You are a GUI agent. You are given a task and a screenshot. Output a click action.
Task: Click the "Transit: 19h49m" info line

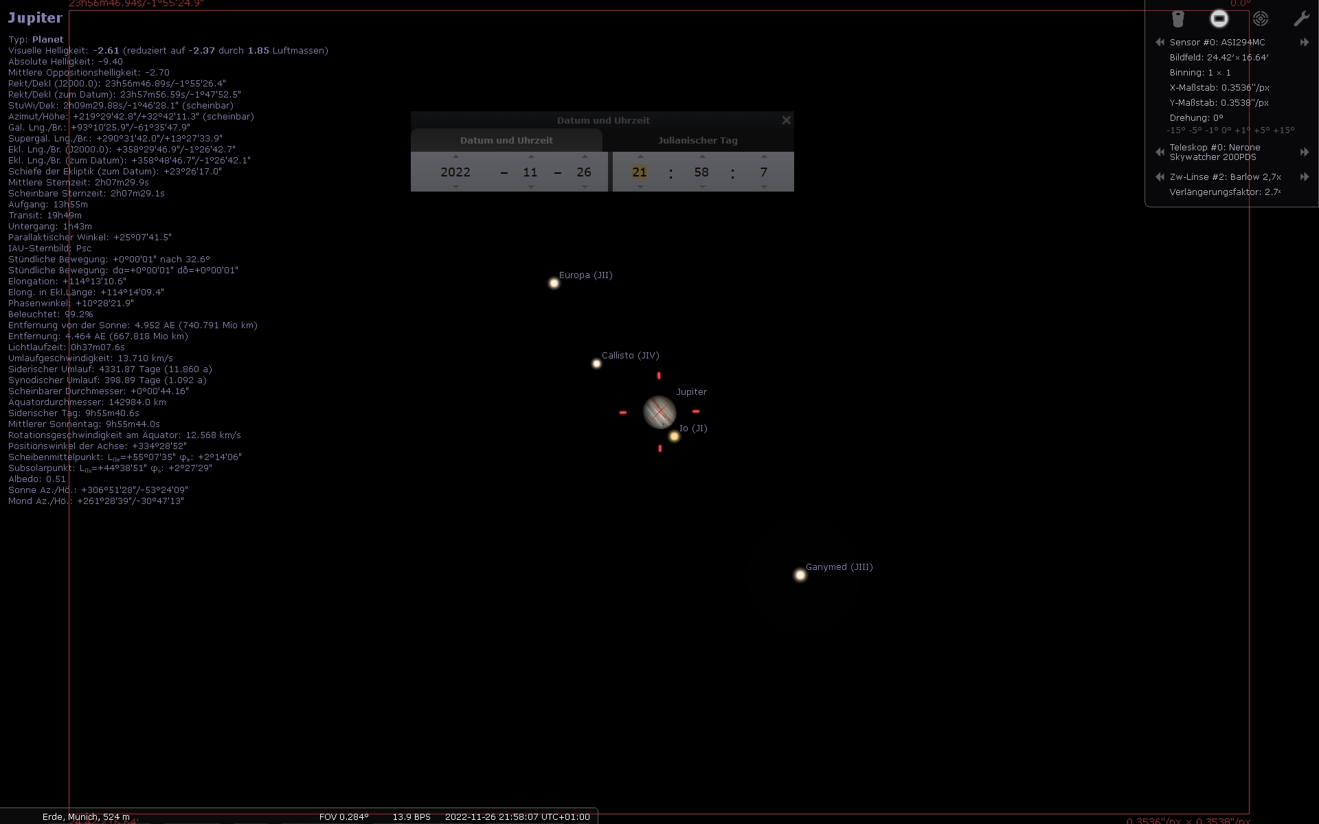[45, 215]
